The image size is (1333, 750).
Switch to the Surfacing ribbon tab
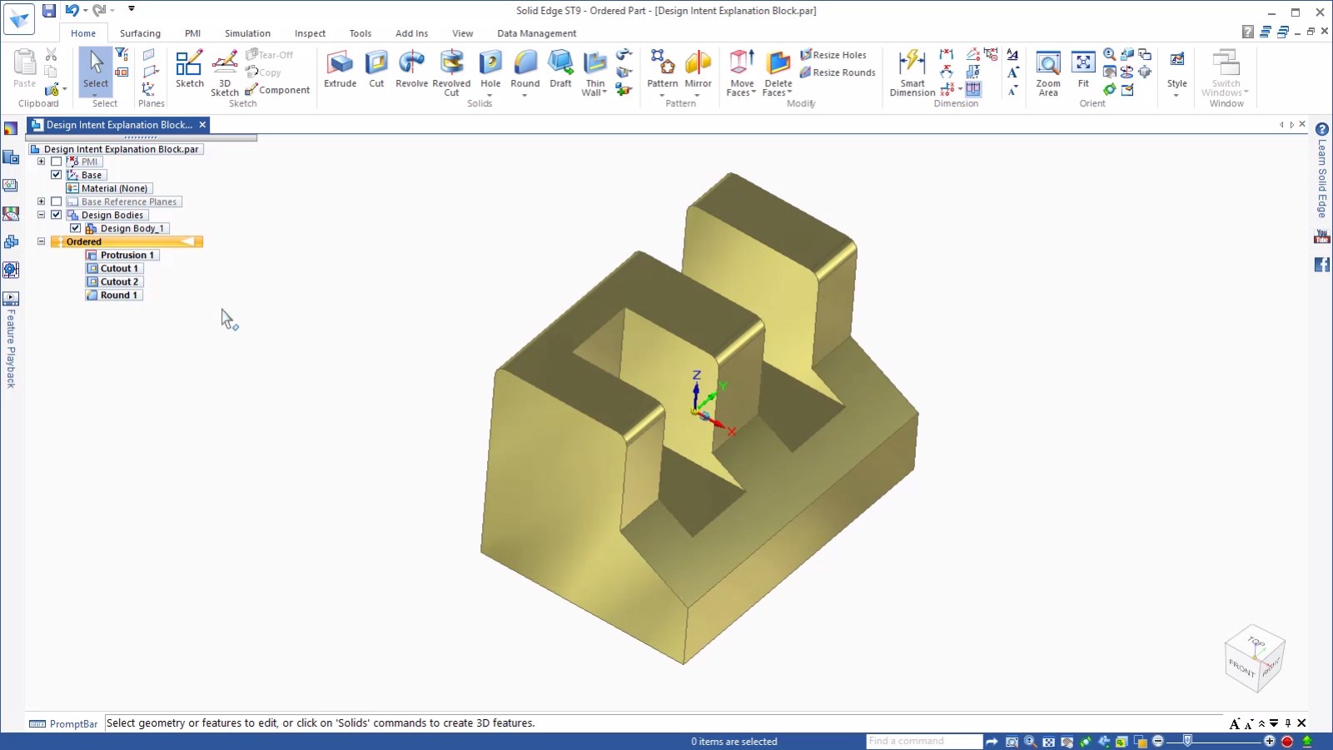[140, 33]
